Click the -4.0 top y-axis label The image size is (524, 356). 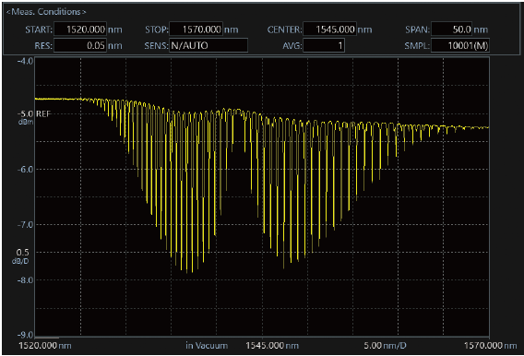[26, 61]
